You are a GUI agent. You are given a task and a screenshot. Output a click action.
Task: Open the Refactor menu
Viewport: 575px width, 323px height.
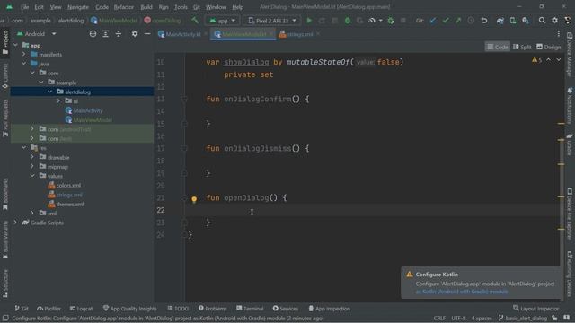[124, 7]
